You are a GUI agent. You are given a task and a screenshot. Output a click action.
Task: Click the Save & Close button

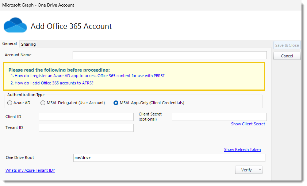(287, 45)
